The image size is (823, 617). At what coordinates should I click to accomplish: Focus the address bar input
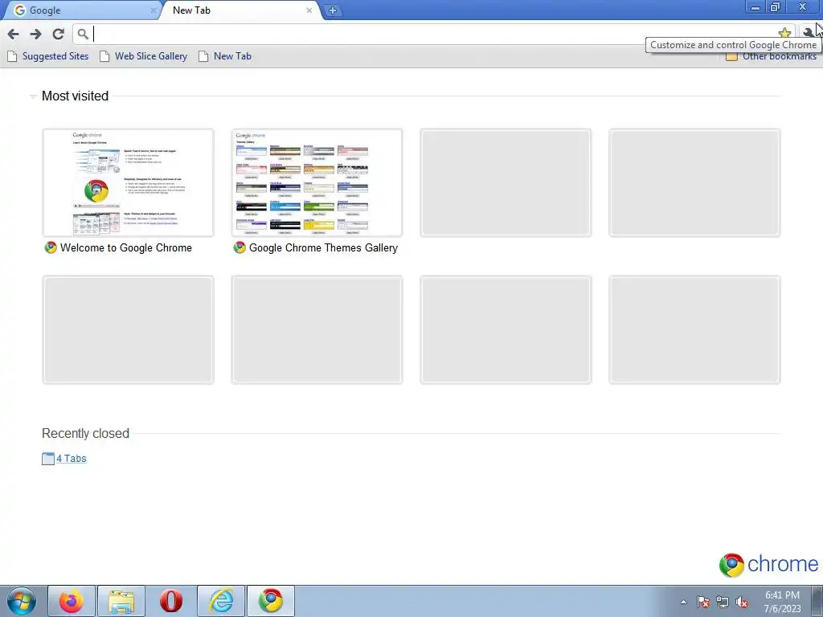click(x=433, y=34)
